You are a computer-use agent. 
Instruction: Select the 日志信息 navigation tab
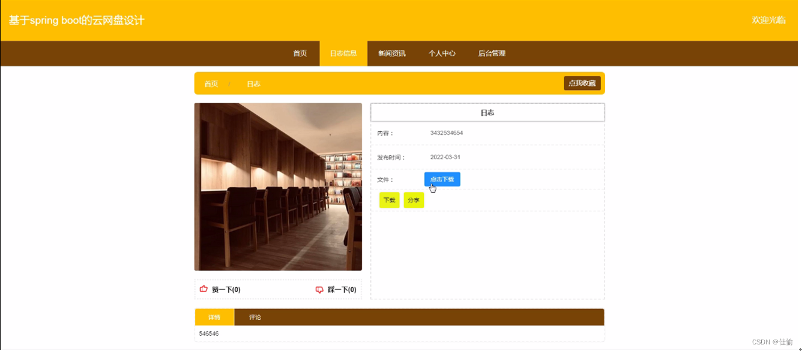[x=343, y=53]
